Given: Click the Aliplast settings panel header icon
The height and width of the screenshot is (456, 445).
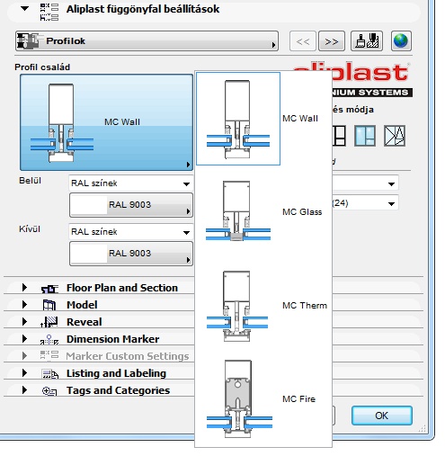Looking at the screenshot, I should pyautogui.click(x=49, y=12).
